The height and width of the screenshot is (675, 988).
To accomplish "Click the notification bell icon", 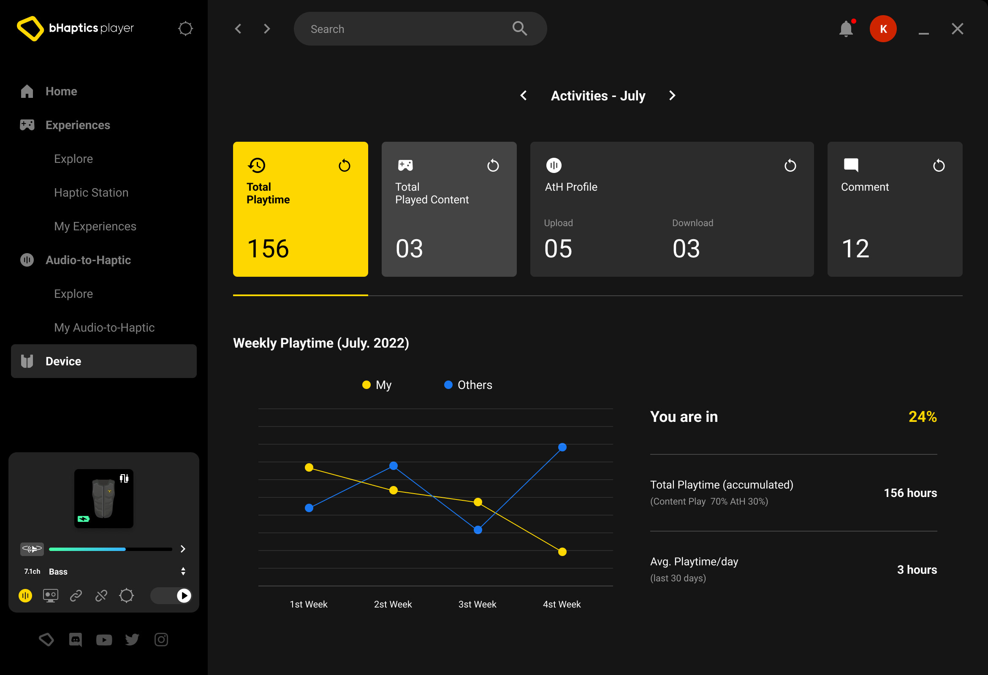I will pos(846,29).
